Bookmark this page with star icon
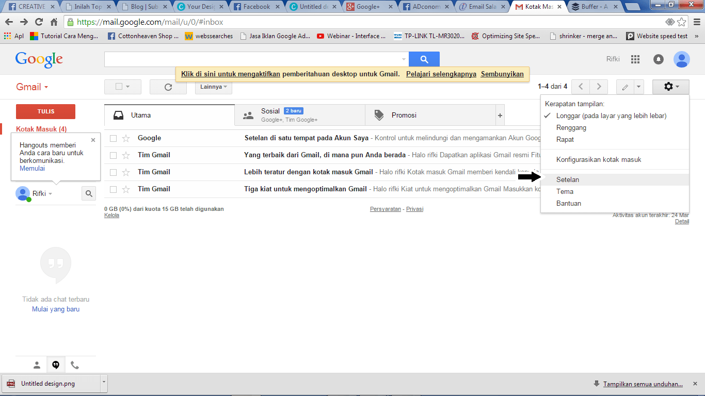This screenshot has width=705, height=396. point(682,22)
